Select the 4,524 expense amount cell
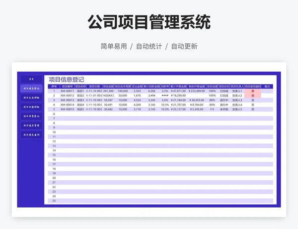298x229 pixels. [137, 100]
